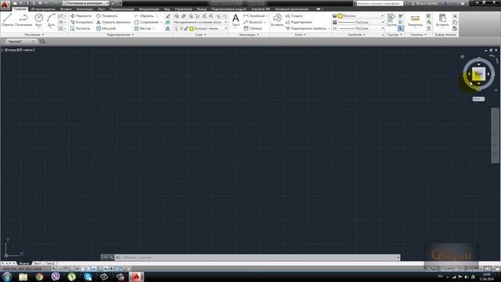
Task: Click the yellow object color swatch in Свойства
Action: pyautogui.click(x=341, y=16)
